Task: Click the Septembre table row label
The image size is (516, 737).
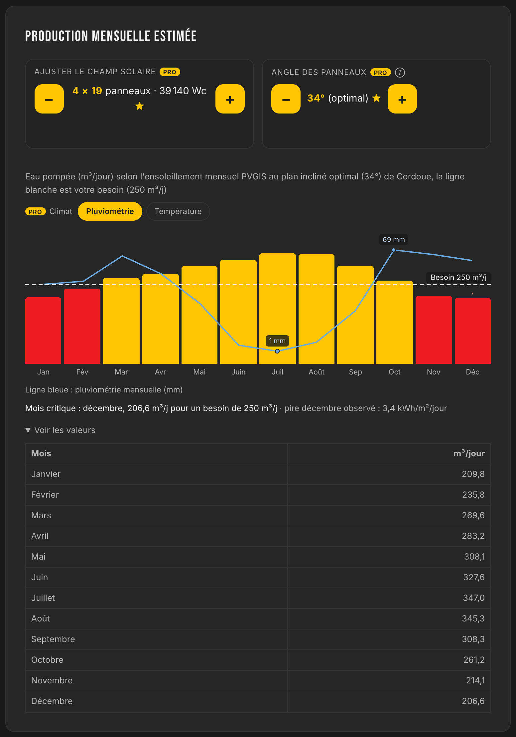Action: (53, 639)
